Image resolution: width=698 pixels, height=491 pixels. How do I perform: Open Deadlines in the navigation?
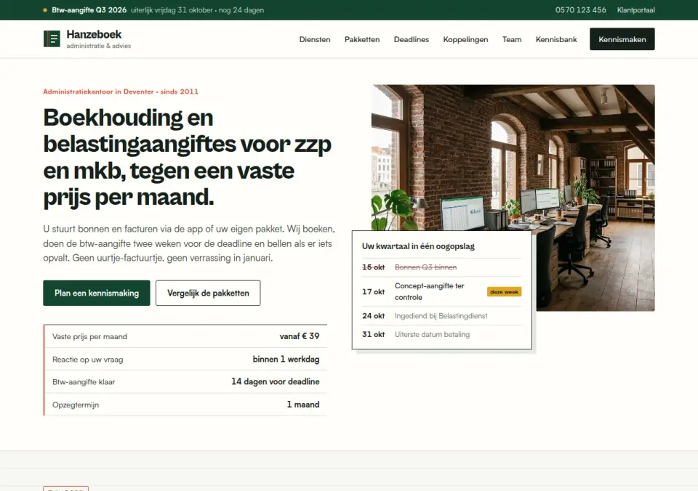412,39
